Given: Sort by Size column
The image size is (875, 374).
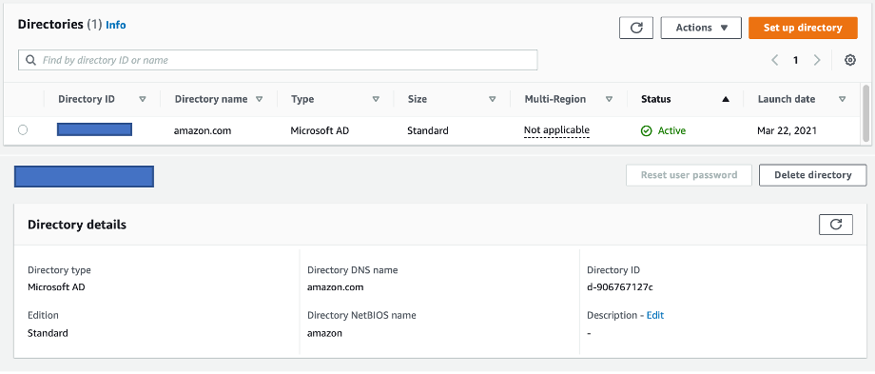Looking at the screenshot, I should point(493,99).
